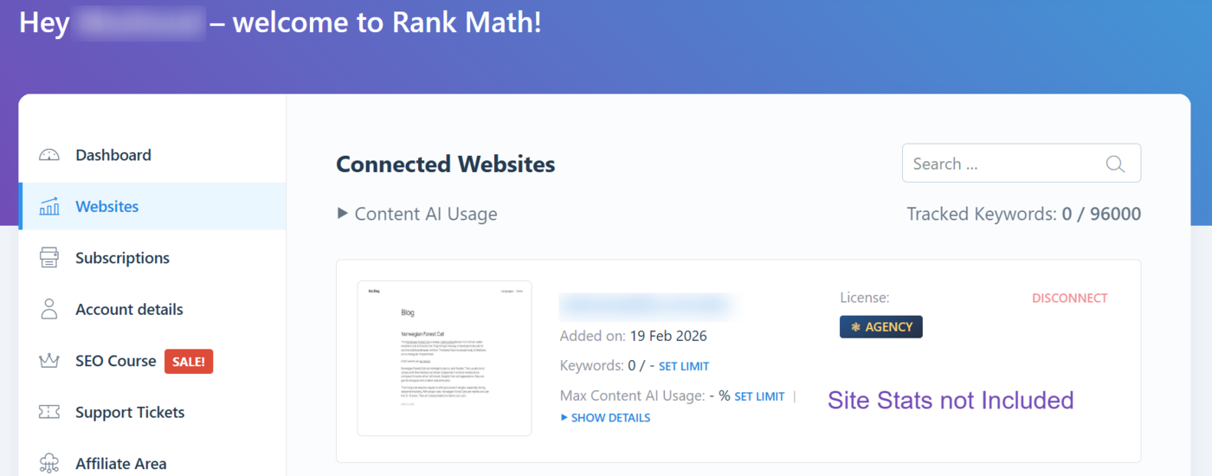The width and height of the screenshot is (1212, 476).
Task: Click the Account details person icon
Action: (49, 309)
